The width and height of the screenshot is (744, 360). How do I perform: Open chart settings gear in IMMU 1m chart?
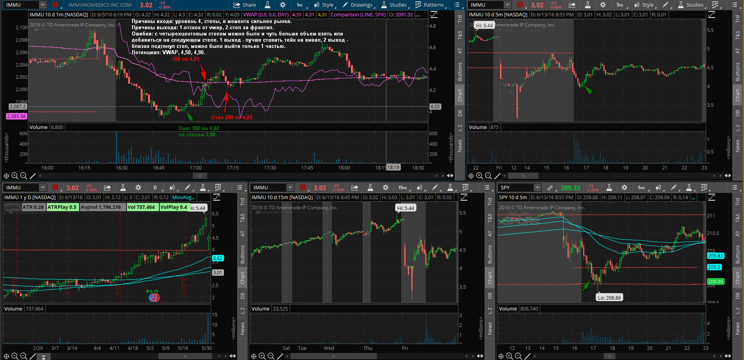pyautogui.click(x=283, y=5)
